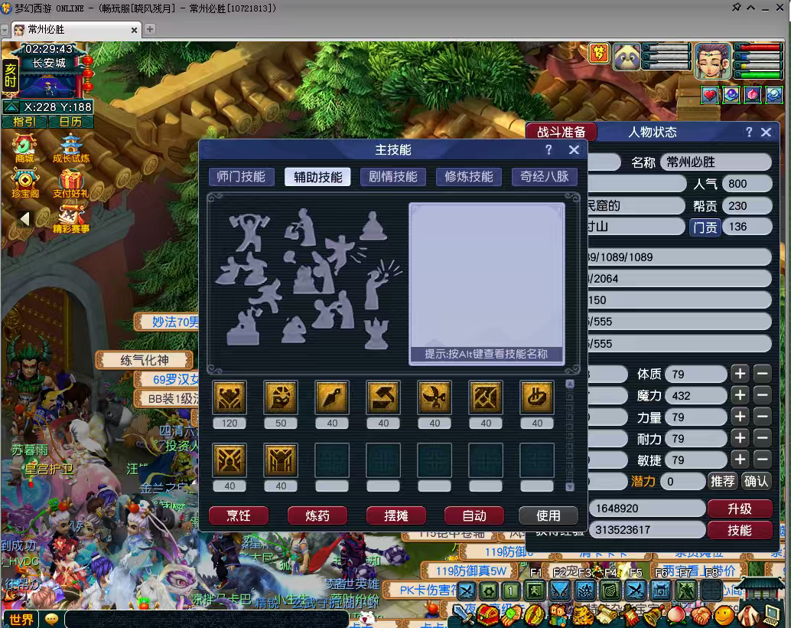This screenshot has width=791, height=628.
Task: Select the level 120 auxiliary skill icon
Action: 229,397
